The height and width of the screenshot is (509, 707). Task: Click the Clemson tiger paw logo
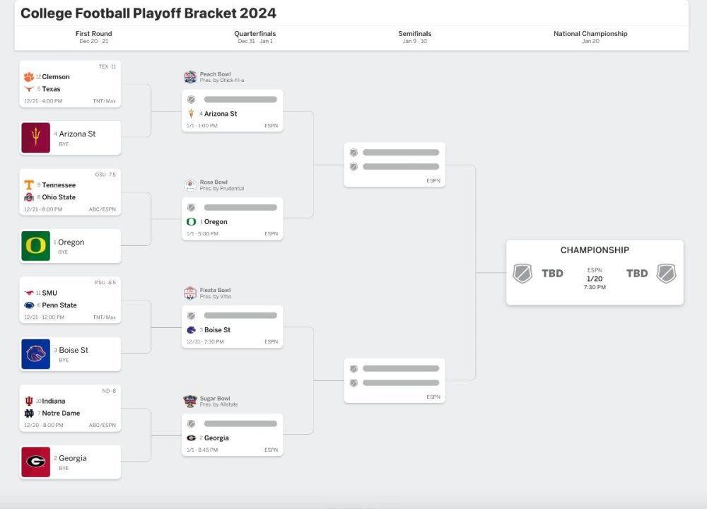[28, 76]
